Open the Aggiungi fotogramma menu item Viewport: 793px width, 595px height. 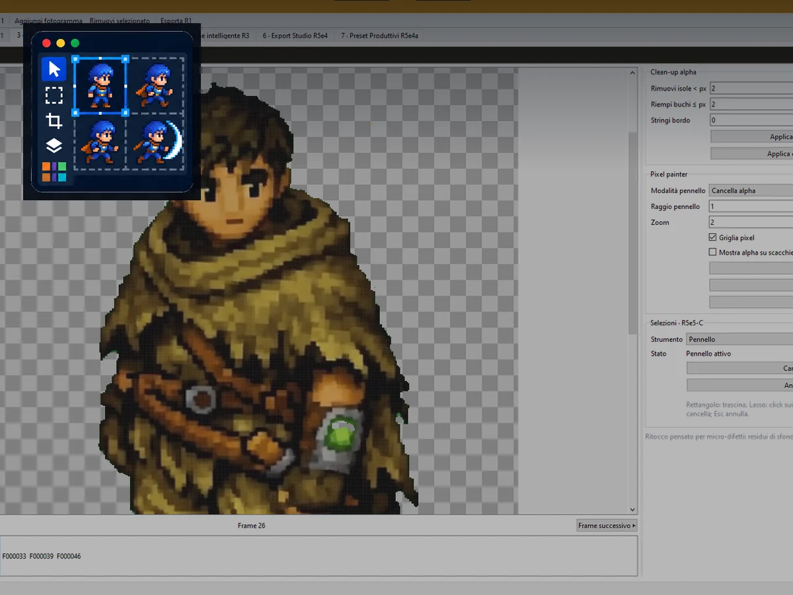(x=49, y=21)
